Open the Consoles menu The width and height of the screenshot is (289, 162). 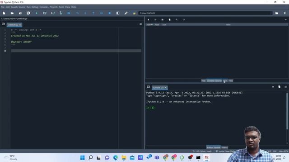click(44, 7)
